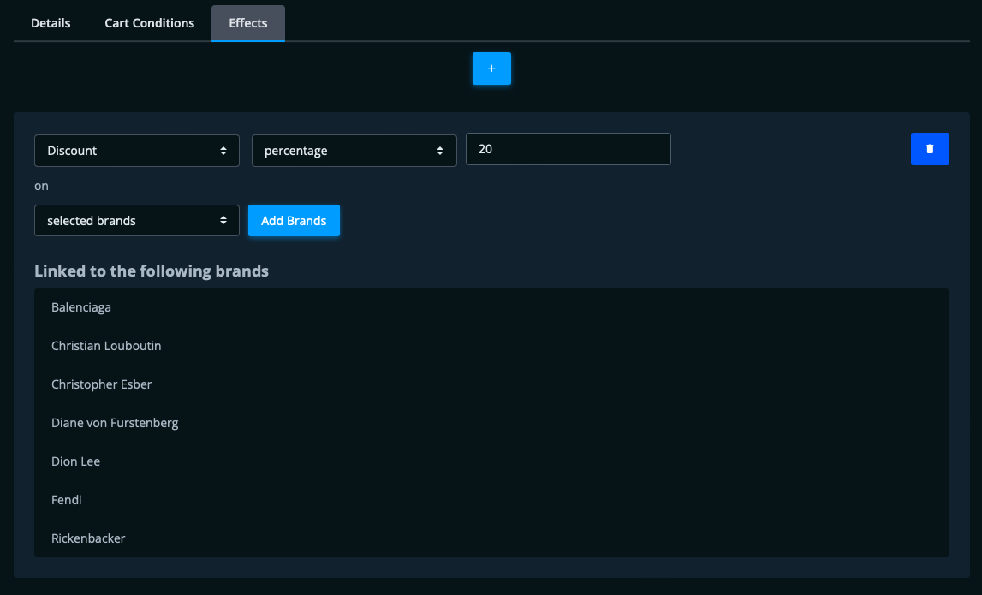The image size is (982, 595).
Task: Select the Diane von Furstenberg entry
Action: (x=115, y=423)
